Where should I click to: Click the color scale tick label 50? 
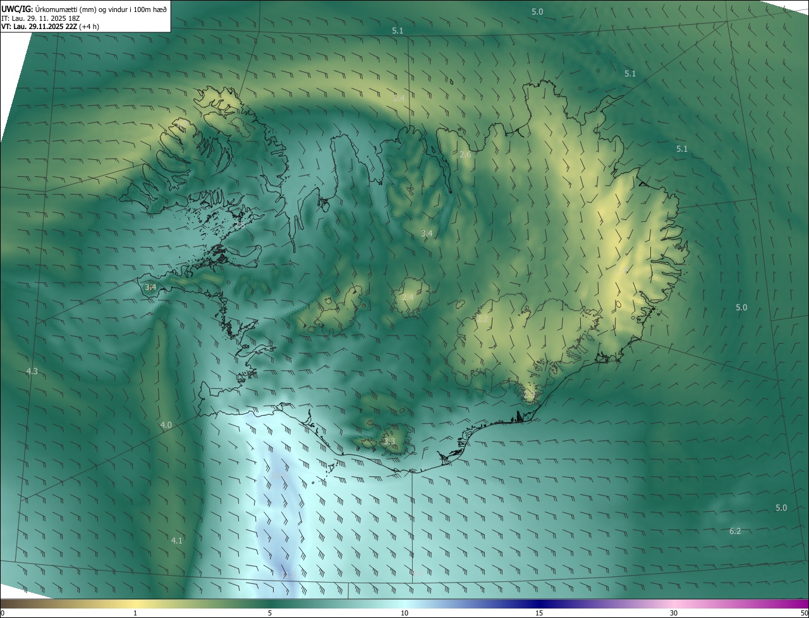804,613
